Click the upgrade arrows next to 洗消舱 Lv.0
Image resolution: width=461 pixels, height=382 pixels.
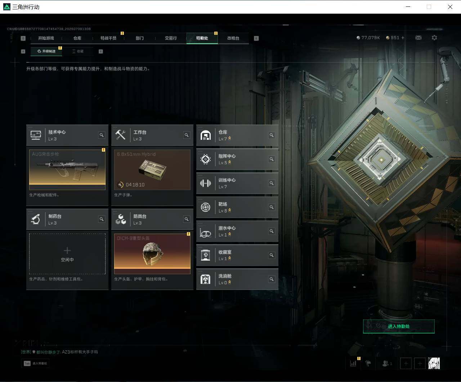tap(229, 282)
